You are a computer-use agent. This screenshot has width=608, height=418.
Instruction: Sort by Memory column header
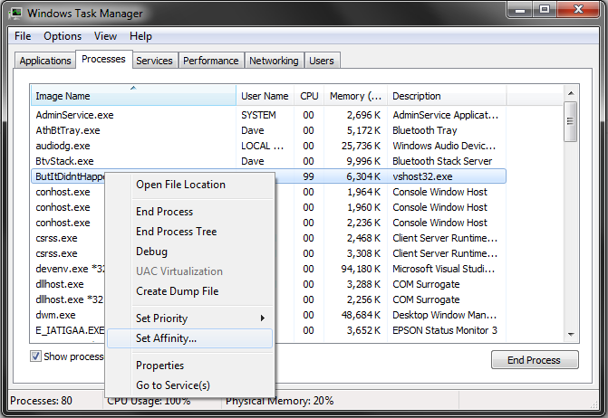(355, 96)
